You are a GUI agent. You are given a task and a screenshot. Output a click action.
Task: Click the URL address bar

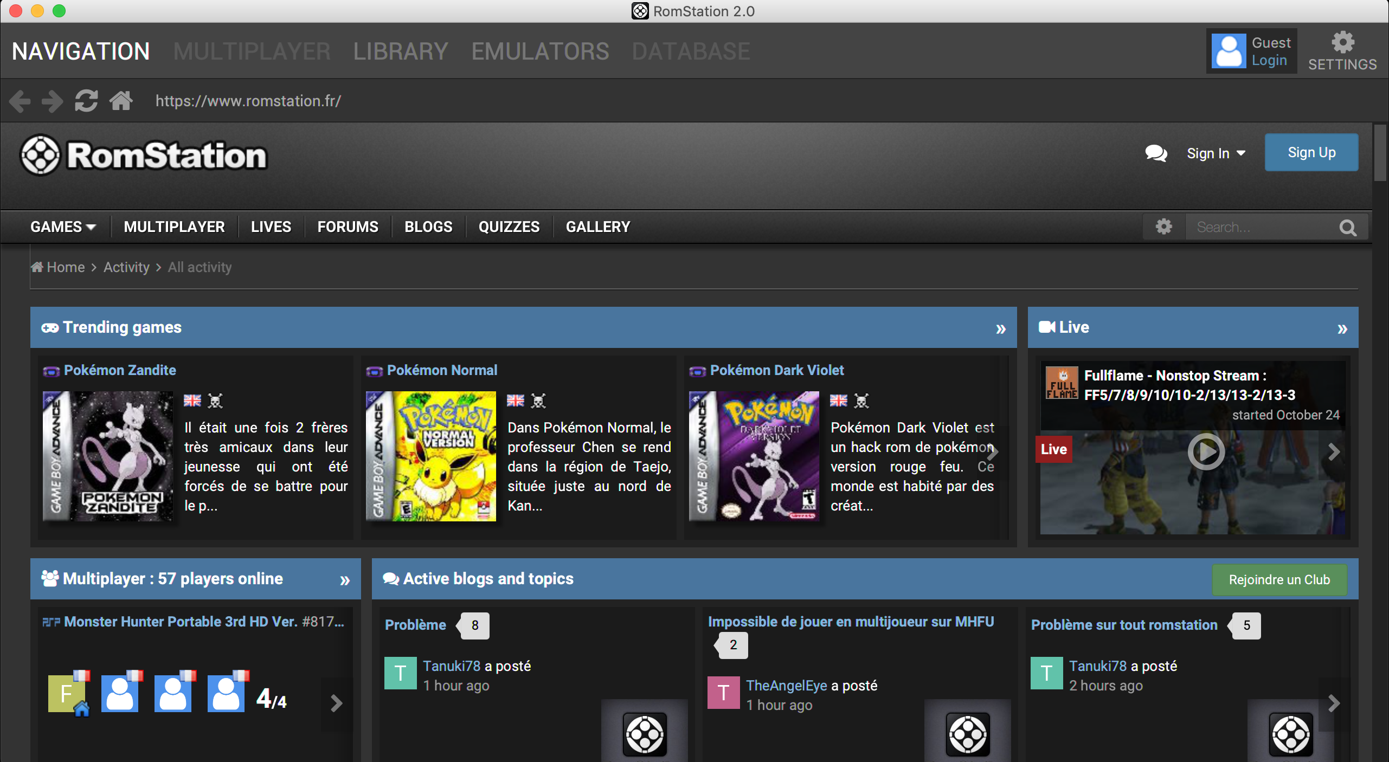click(x=248, y=101)
